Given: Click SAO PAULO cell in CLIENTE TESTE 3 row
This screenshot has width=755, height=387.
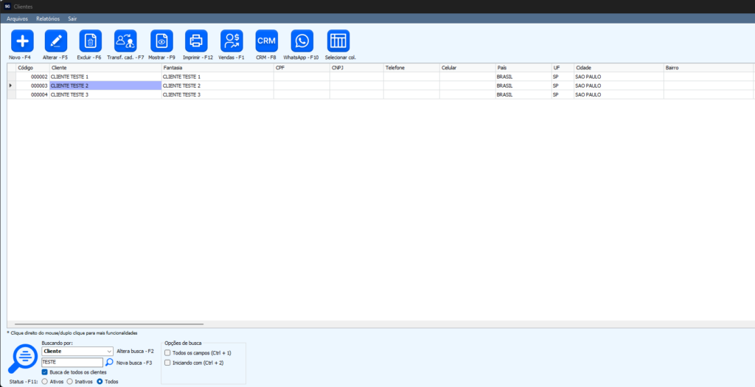Looking at the screenshot, I should click(x=619, y=95).
